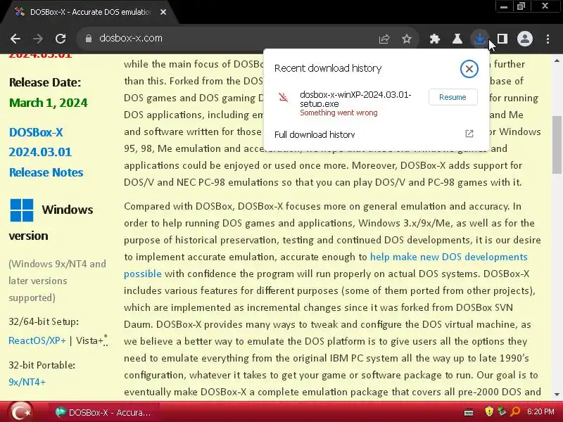Click the open-in-new-tab icon for download history
This screenshot has height=422, width=563.
[469, 134]
